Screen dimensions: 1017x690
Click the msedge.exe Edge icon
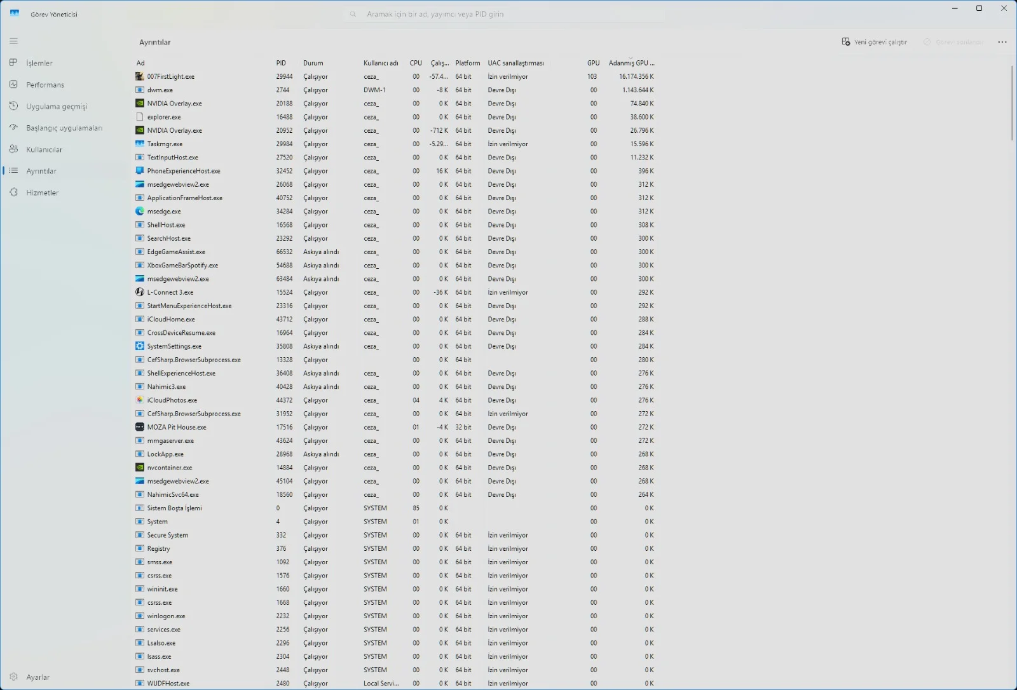140,212
